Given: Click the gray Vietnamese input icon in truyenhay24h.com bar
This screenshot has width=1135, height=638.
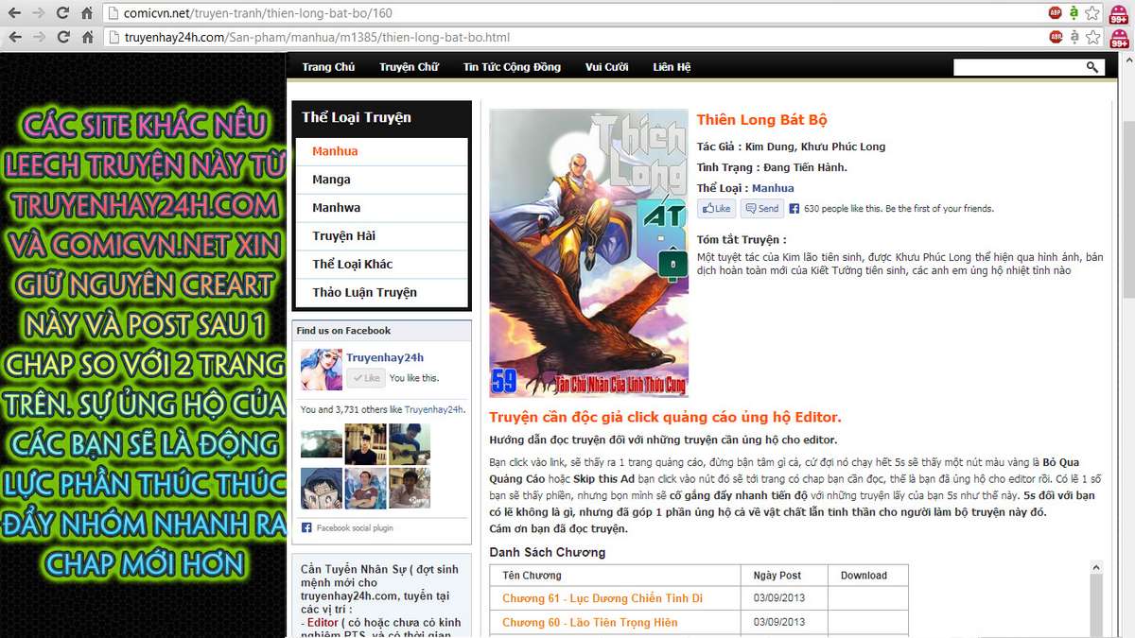Looking at the screenshot, I should [1074, 38].
